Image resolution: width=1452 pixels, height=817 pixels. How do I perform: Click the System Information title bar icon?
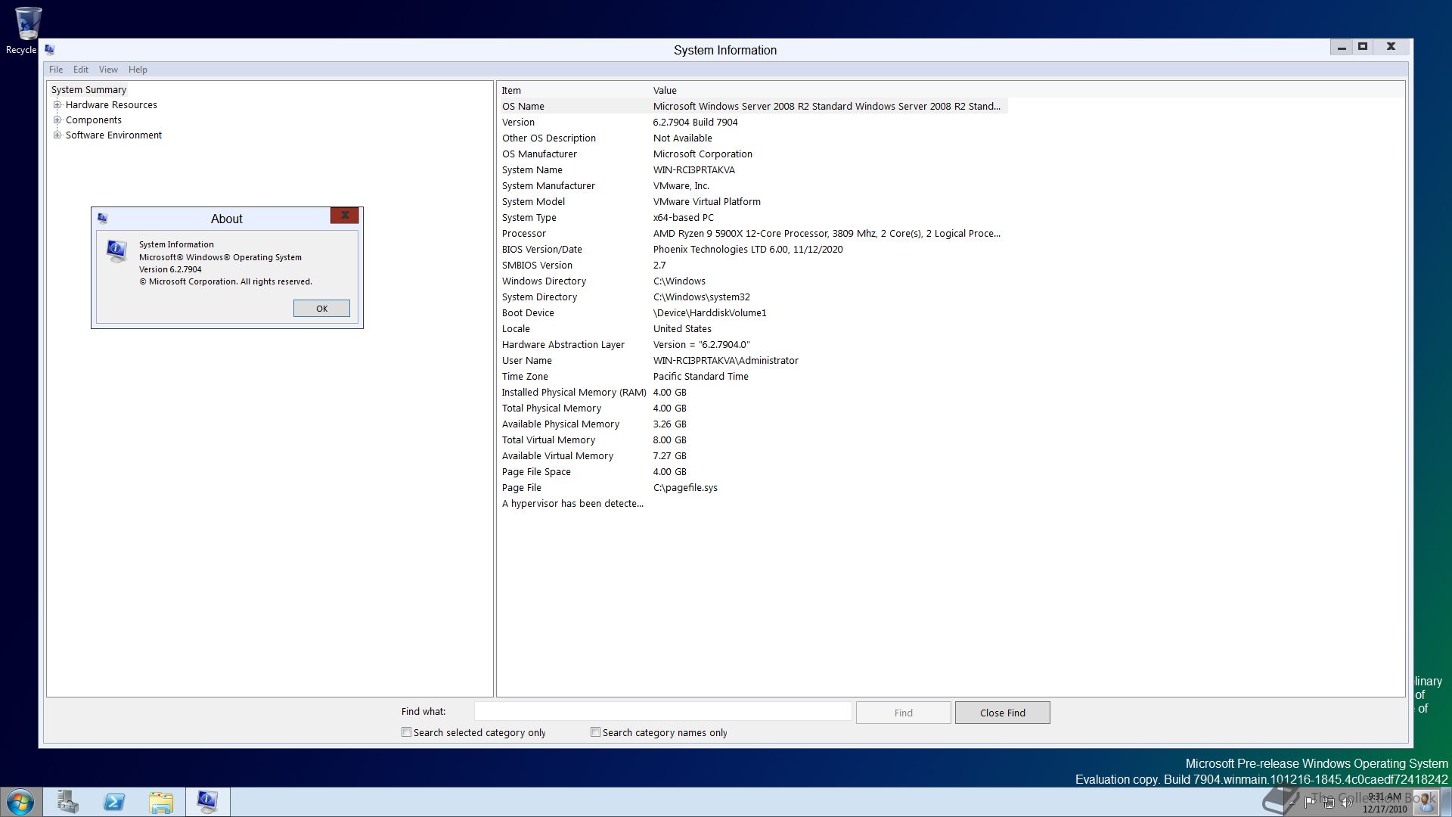pyautogui.click(x=50, y=50)
